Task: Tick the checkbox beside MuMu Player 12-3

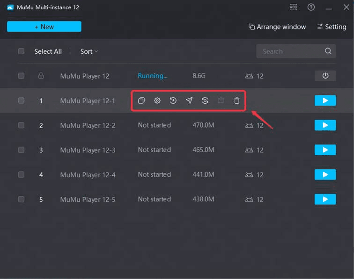Action: (x=21, y=150)
